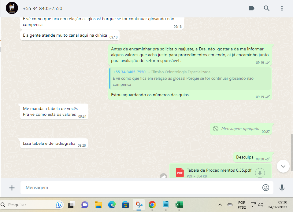The image size is (293, 212).
Task: Open the volume speaker tray icon
Action: point(260,205)
